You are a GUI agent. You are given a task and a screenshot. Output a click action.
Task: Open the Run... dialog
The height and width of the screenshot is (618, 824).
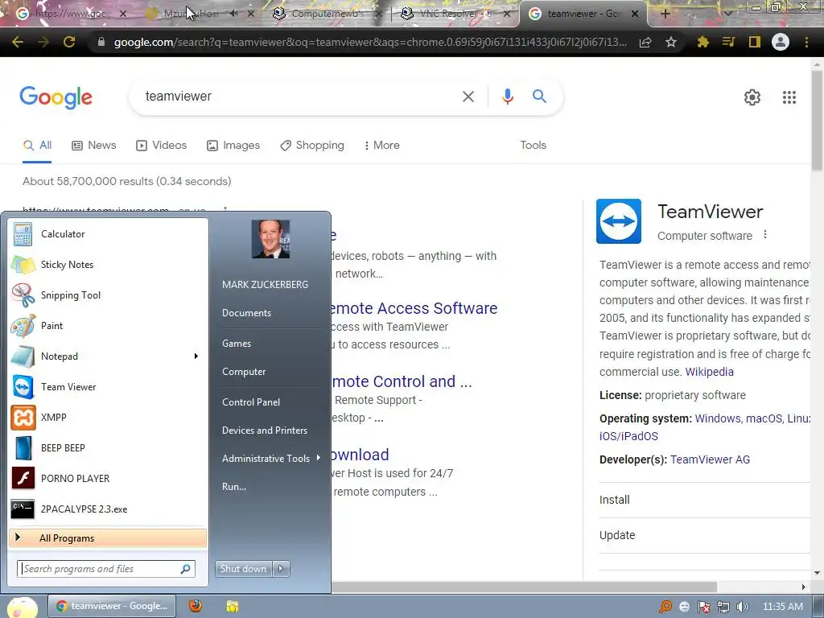(x=234, y=487)
